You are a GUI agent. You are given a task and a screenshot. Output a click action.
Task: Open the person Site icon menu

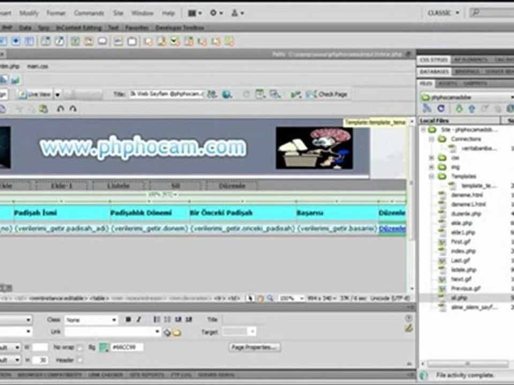(x=237, y=13)
